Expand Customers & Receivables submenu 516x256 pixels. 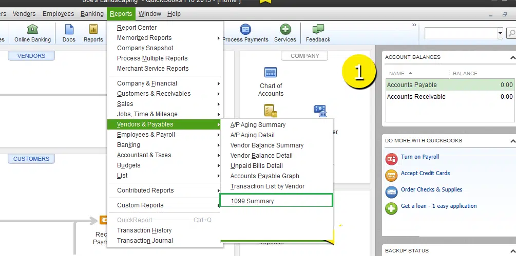click(x=165, y=94)
